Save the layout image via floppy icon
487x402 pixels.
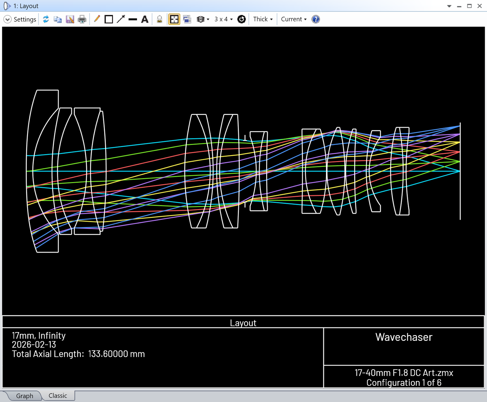click(70, 19)
